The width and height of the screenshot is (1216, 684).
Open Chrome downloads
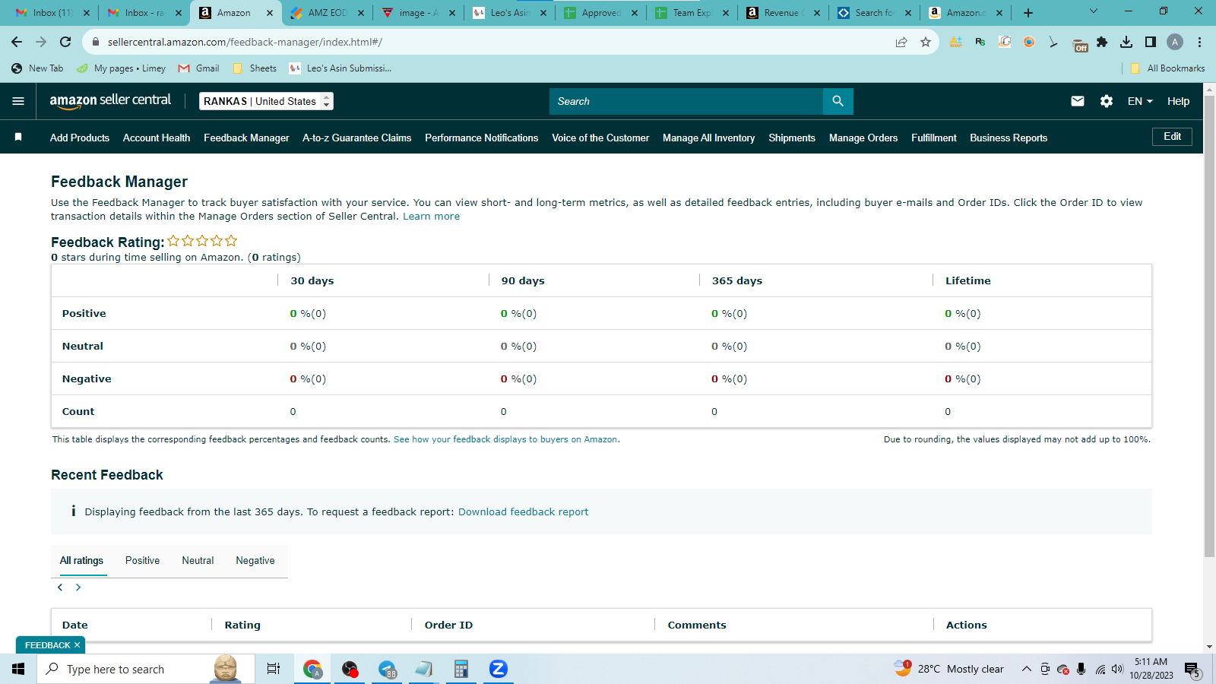pyautogui.click(x=1126, y=42)
